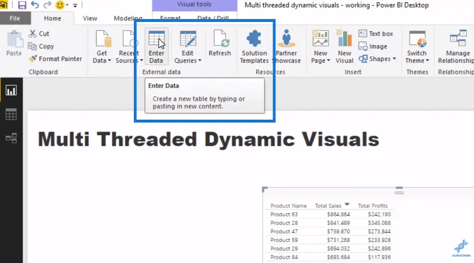Viewport: 474px width, 263px height.
Task: Open the Shapes dropdown
Action: (377, 59)
